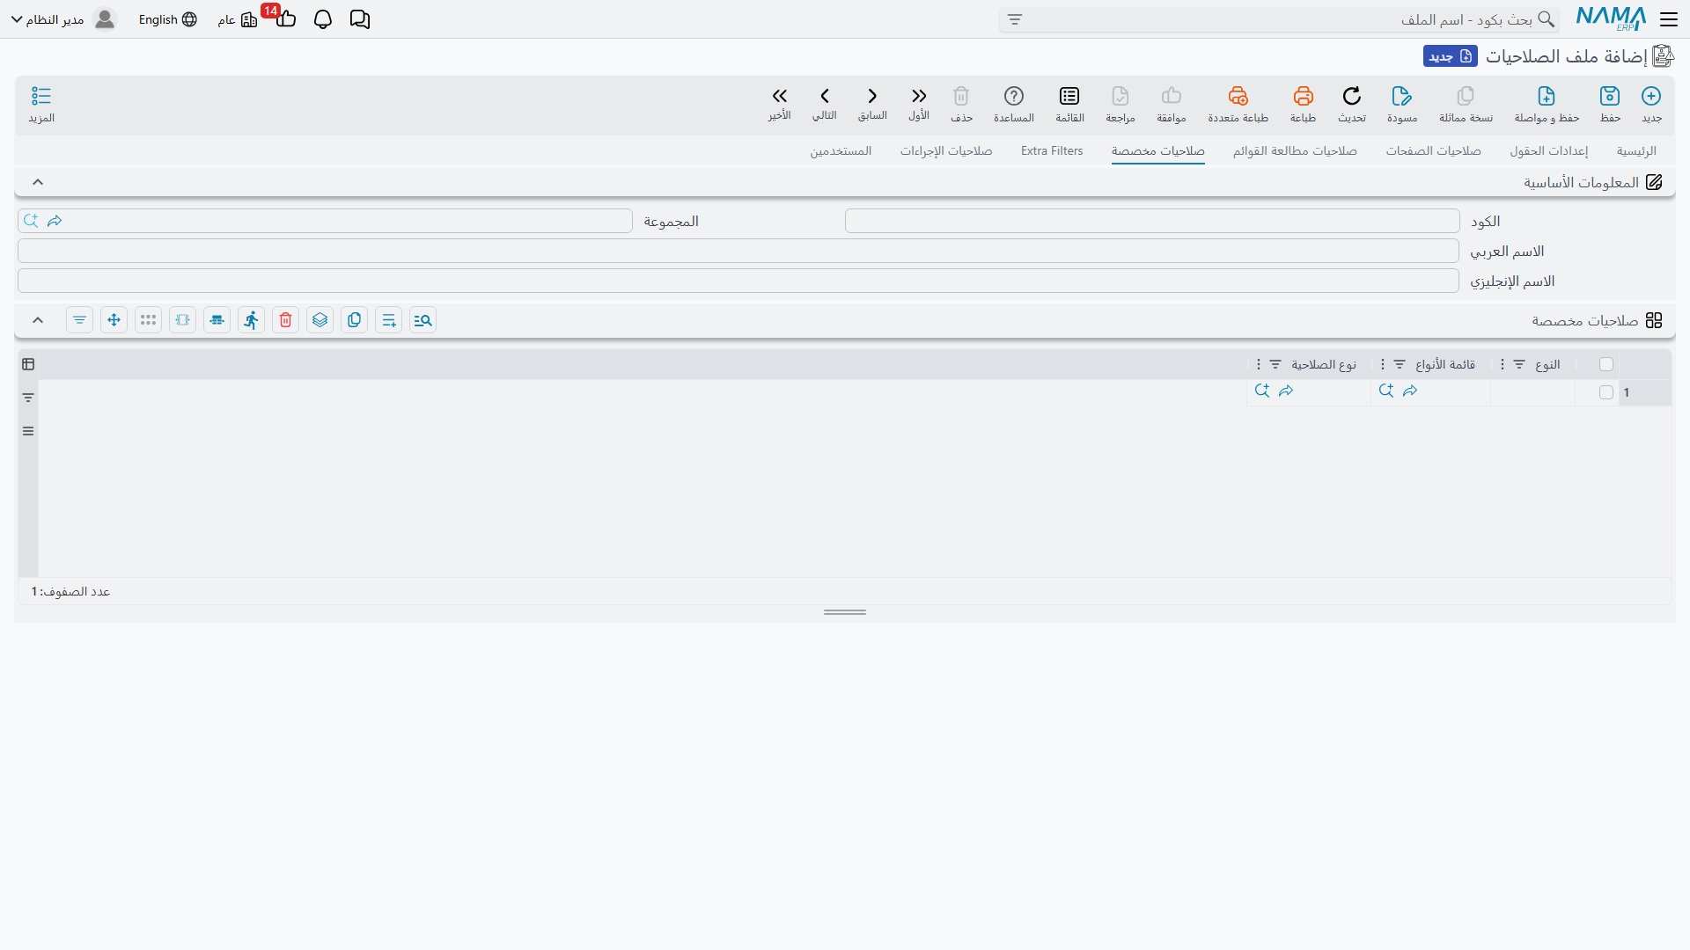Switch to إعدادات الحقول tab
Screen dimensions: 1690x950
pos(1549,151)
